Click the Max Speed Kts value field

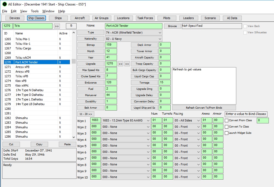tap(111, 70)
